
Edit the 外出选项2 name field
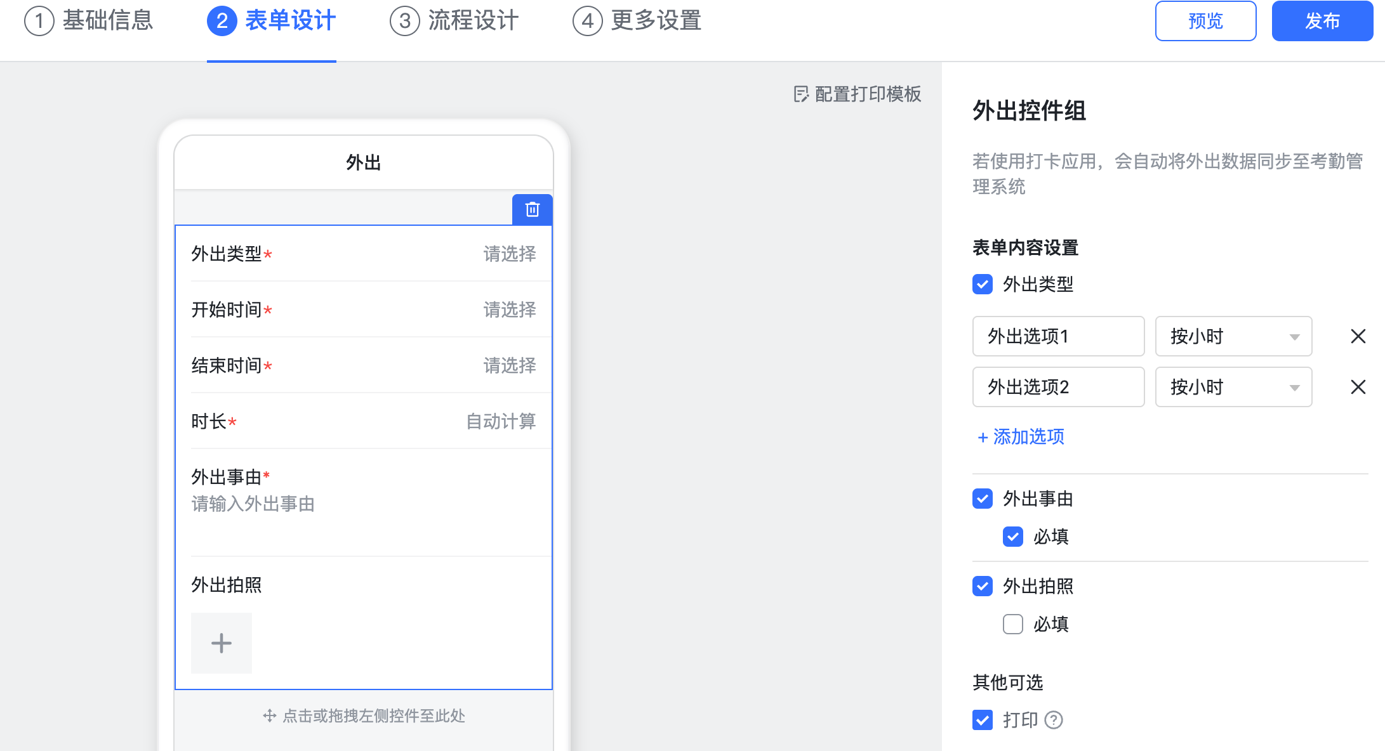point(1058,387)
